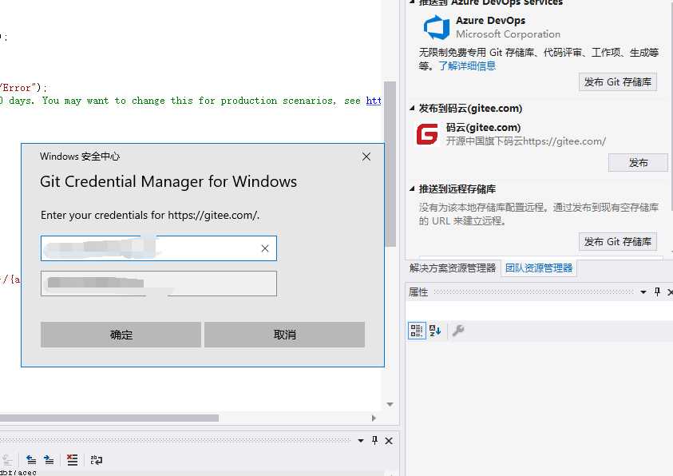673x476 pixels.
Task: Click the clear-all red X list icon
Action: click(72, 460)
